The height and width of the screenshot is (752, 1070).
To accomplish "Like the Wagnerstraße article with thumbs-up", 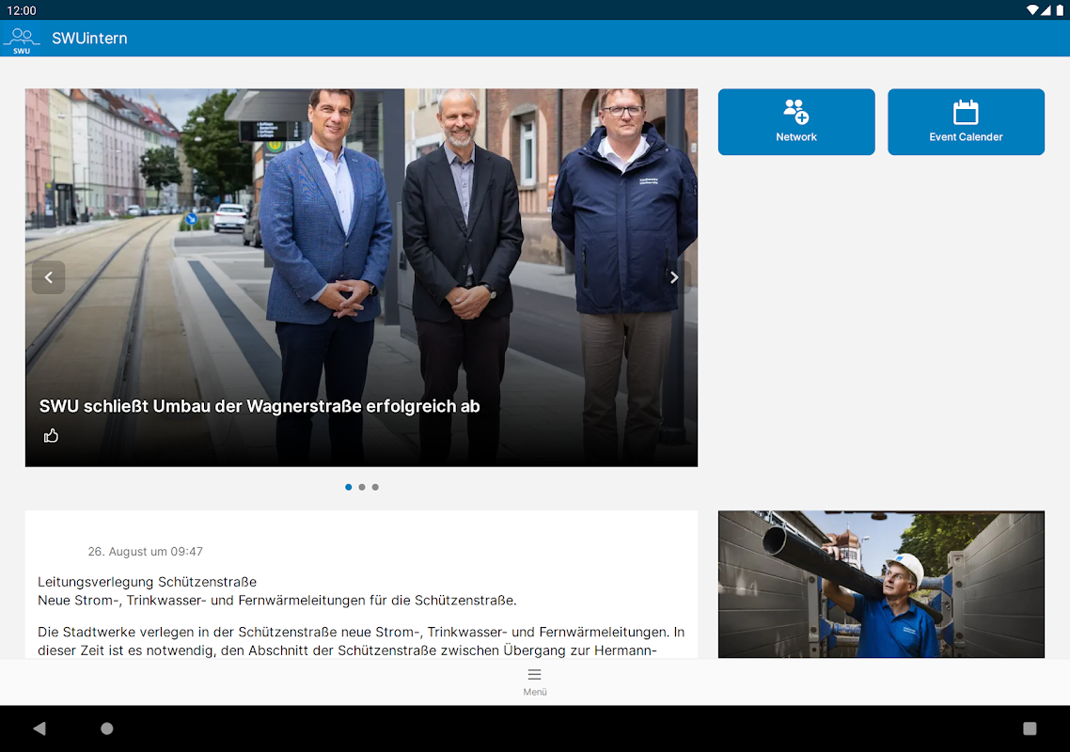I will [x=51, y=435].
